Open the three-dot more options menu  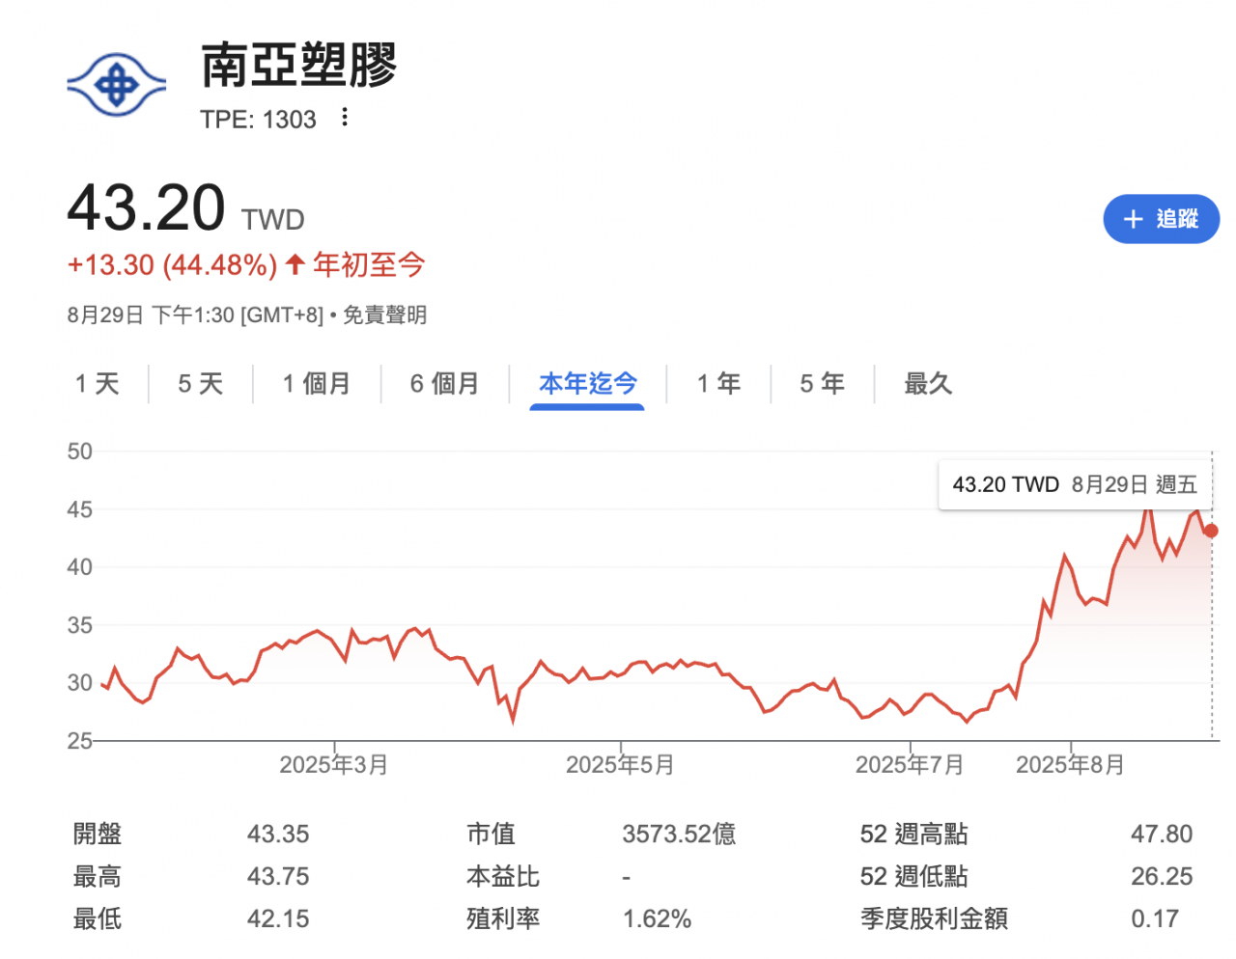point(345,118)
